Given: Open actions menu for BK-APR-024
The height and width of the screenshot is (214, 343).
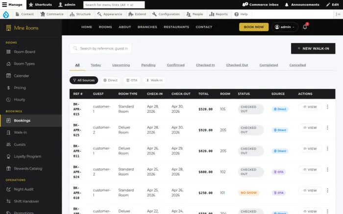Looking at the screenshot, I should point(327,170).
